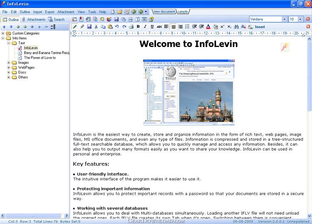Open the Verdana font dropdown
This screenshot has height=224, width=312.
point(284,19)
